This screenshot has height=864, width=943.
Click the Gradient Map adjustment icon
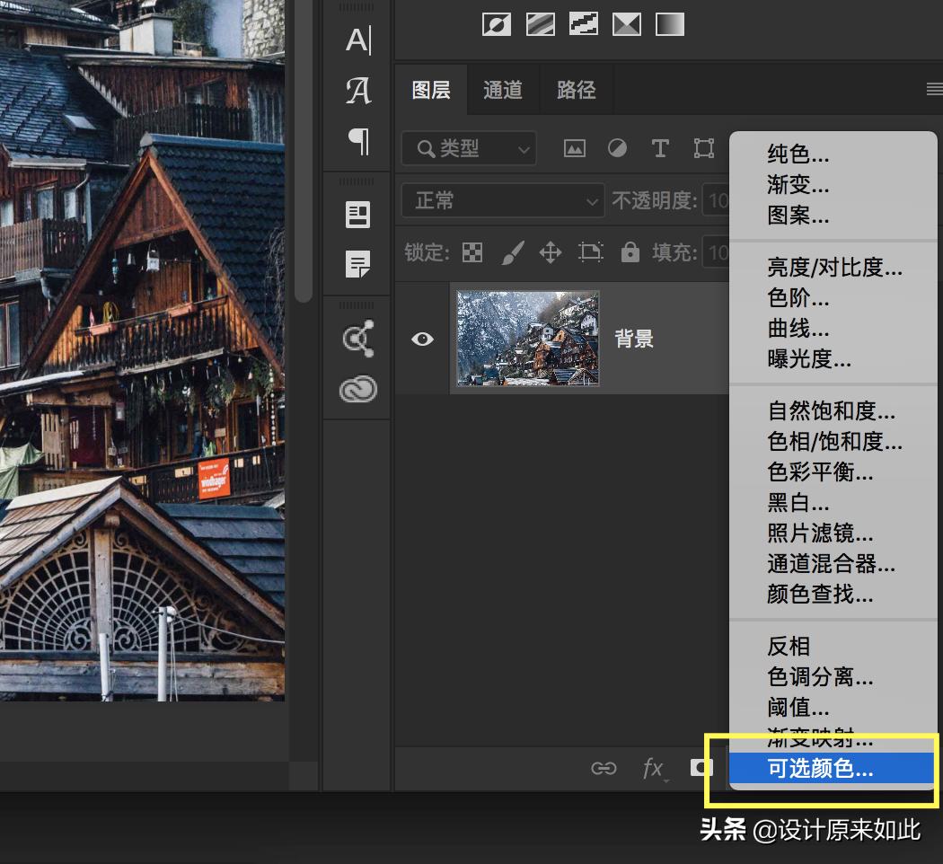[669, 24]
